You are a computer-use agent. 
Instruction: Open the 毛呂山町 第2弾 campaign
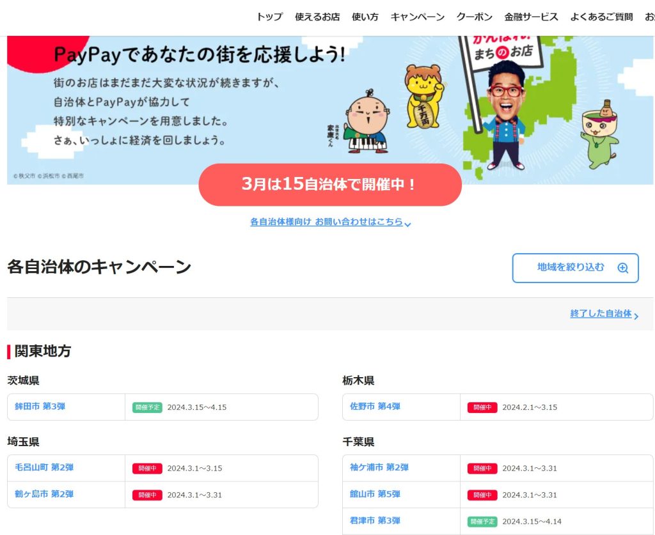(44, 467)
